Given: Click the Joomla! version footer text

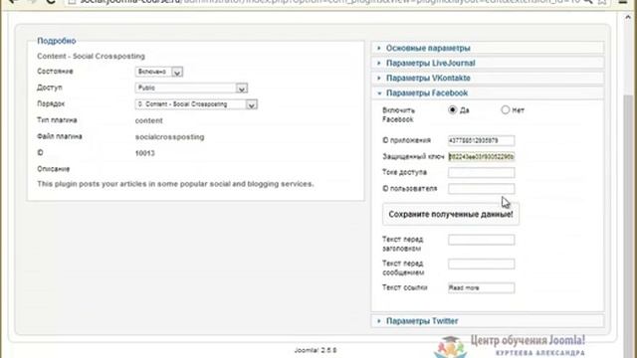Looking at the screenshot, I should pyautogui.click(x=316, y=350).
